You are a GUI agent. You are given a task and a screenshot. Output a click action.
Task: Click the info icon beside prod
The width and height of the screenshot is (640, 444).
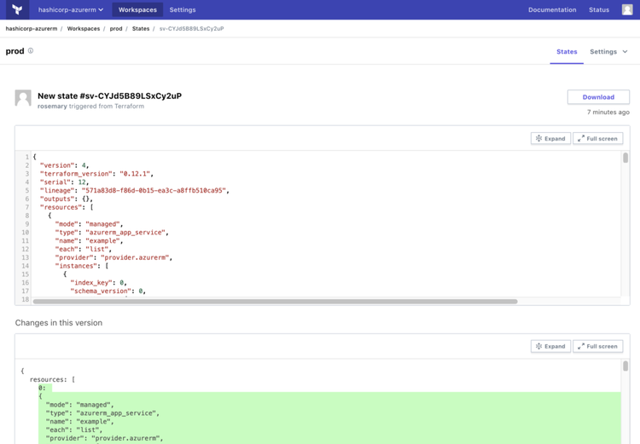[31, 51]
